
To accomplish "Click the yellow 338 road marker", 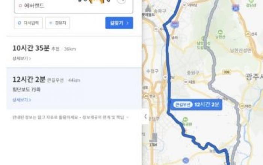I will point(227,72).
